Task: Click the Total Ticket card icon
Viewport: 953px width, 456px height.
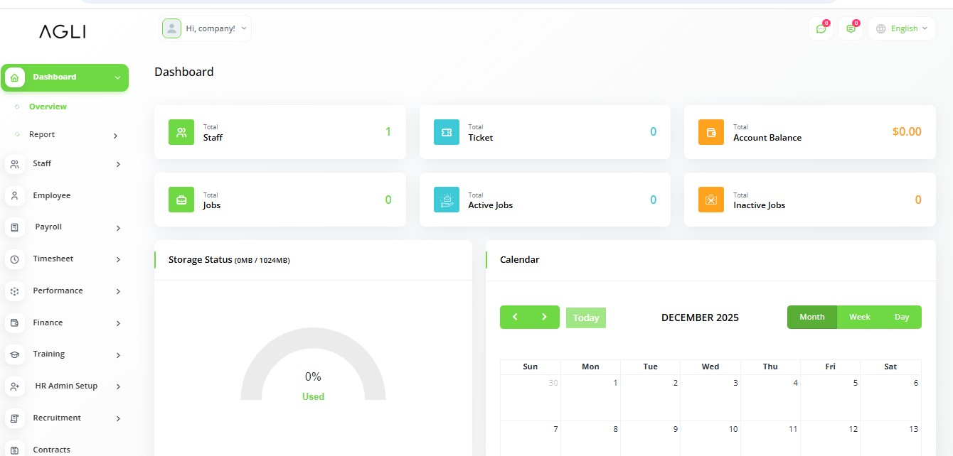Action: click(x=447, y=132)
